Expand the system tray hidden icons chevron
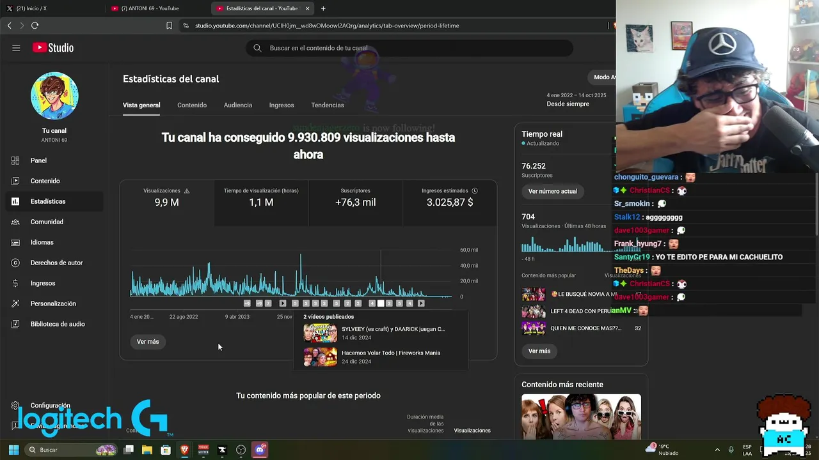Screen dimensions: 819x460 tap(717, 450)
